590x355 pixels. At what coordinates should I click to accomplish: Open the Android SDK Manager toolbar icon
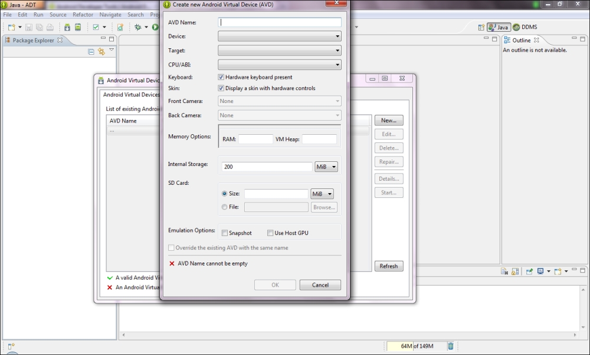click(x=67, y=27)
